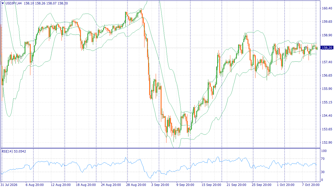Click the 15 Sep 20:00 time label
Image resolution: width=335 pixels, height=188 pixels.
[x=211, y=185]
